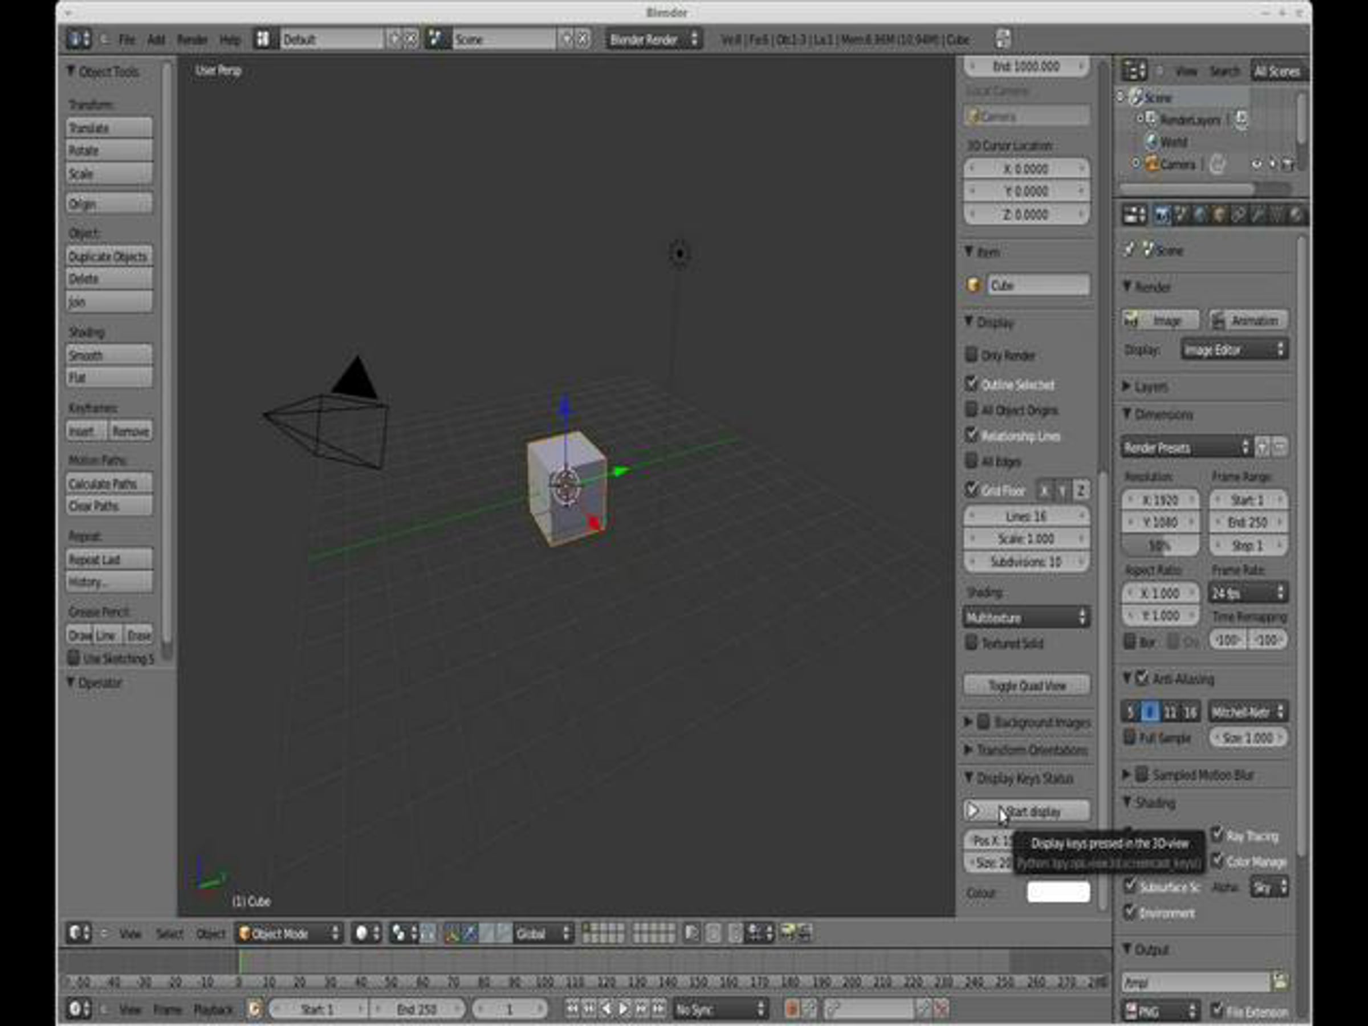Open the Render properties tab icon
Screen dimensions: 1368x1026
pos(1161,214)
